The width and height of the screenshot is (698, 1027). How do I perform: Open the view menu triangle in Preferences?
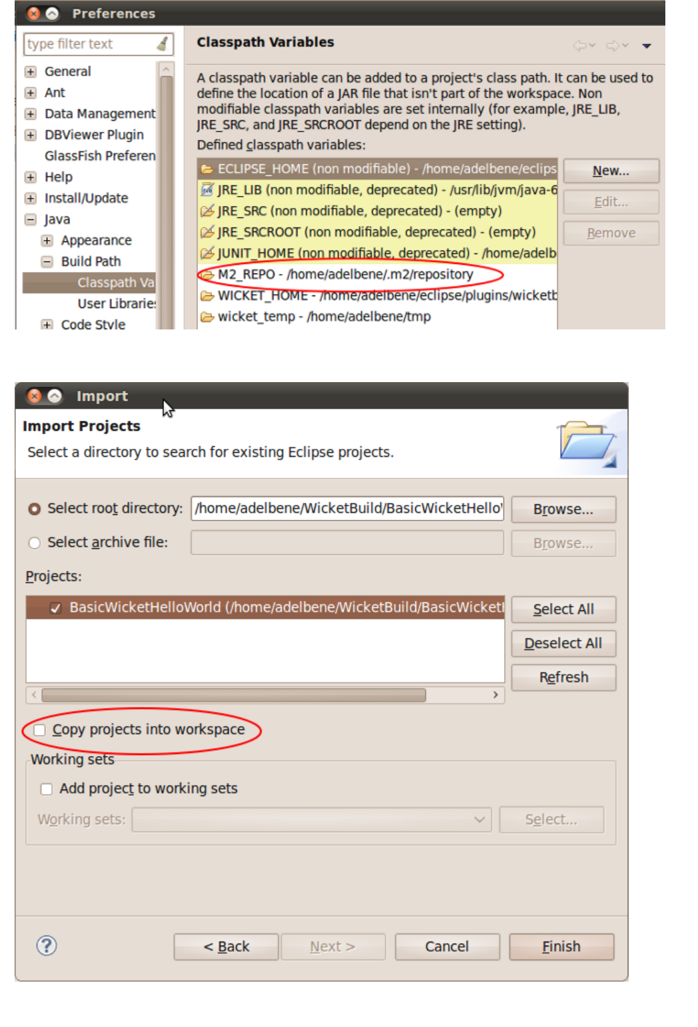[x=646, y=46]
